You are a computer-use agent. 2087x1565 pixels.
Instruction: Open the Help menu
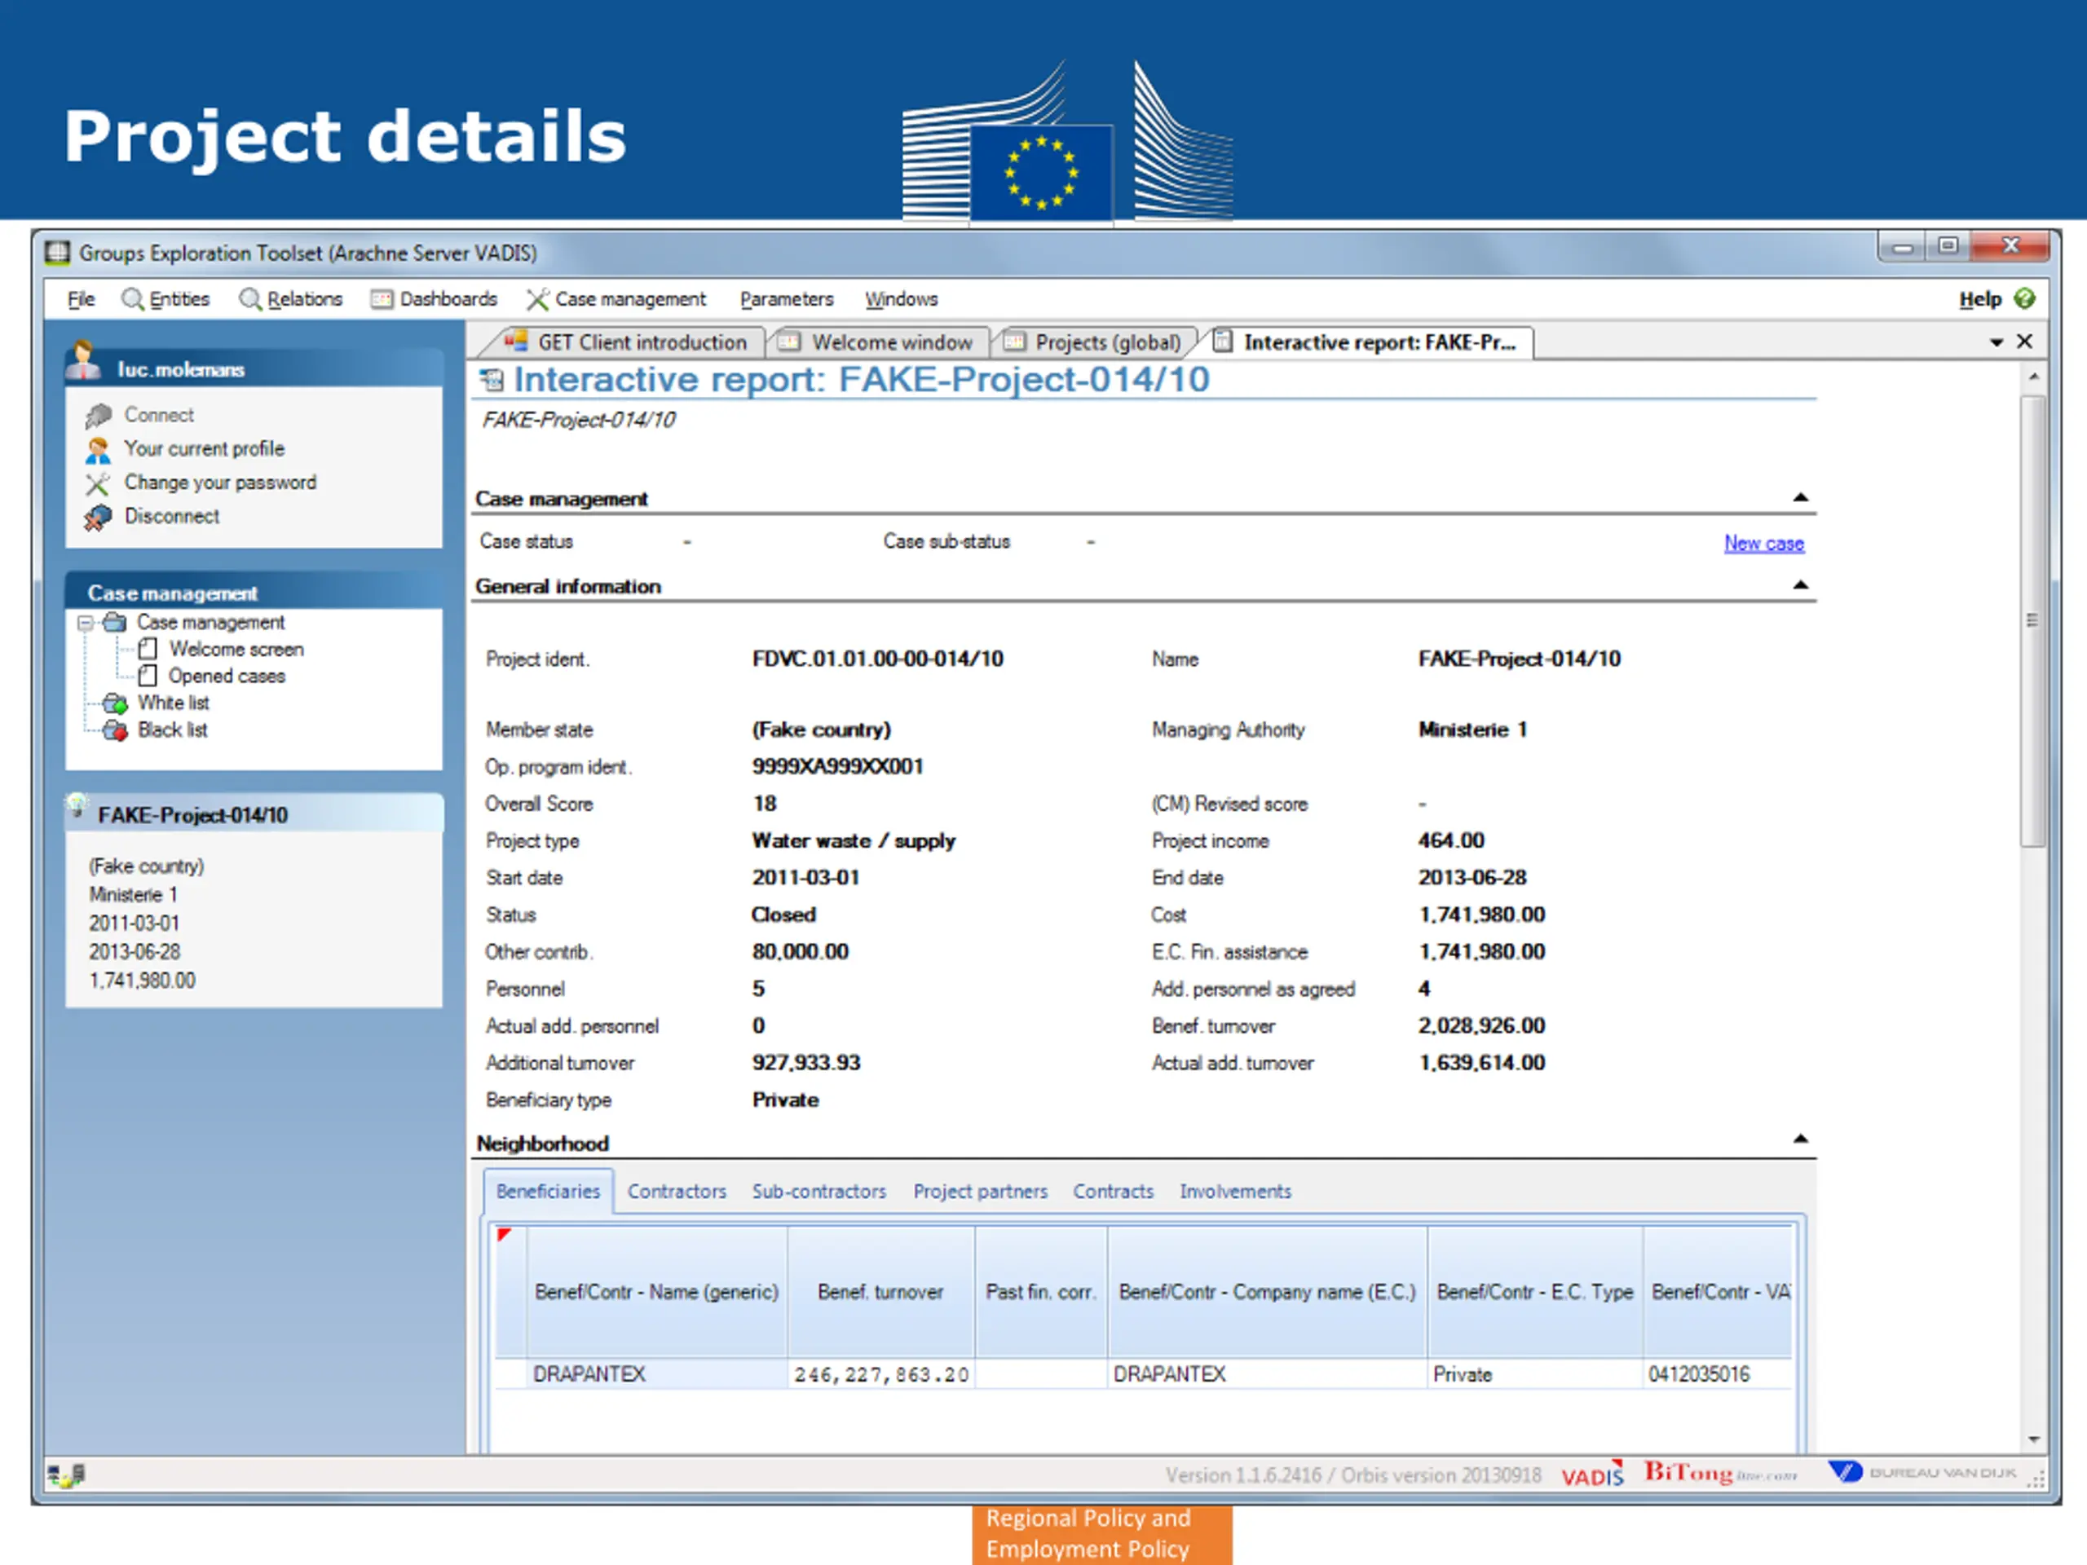point(1979,299)
